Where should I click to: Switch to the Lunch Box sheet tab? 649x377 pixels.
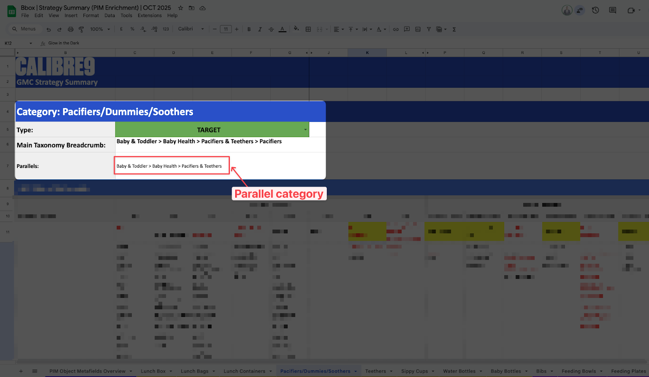point(153,371)
